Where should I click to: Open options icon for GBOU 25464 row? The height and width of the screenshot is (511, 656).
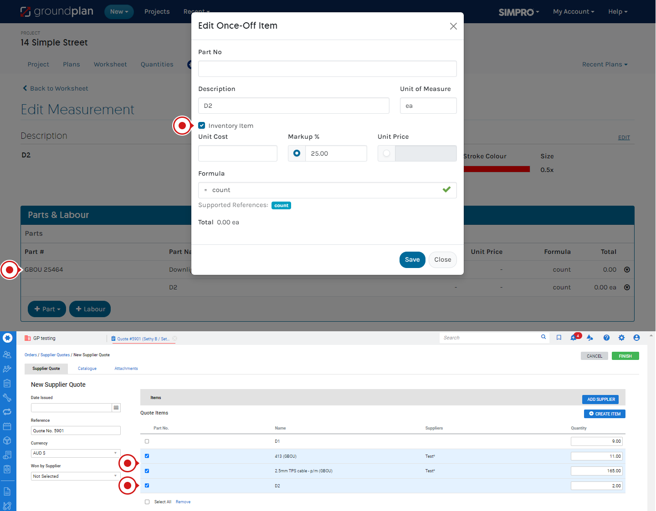tap(627, 270)
